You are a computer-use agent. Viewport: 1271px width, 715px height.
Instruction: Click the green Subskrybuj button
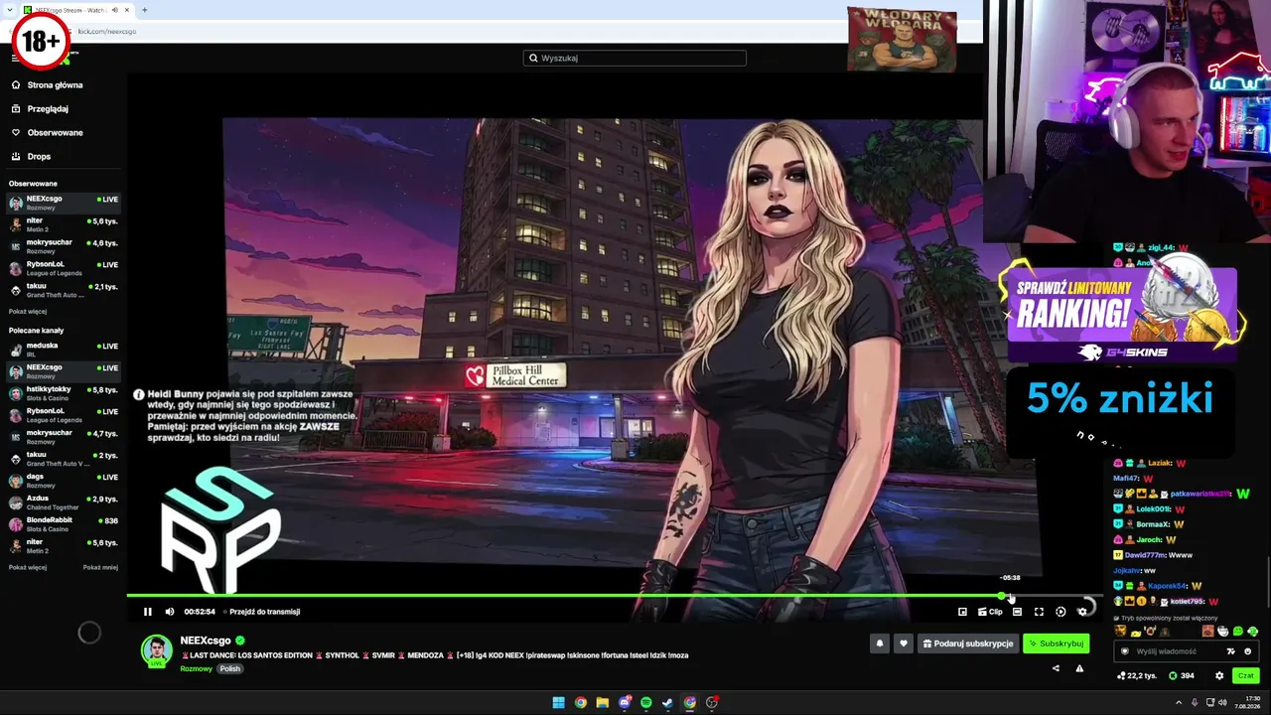pos(1056,643)
